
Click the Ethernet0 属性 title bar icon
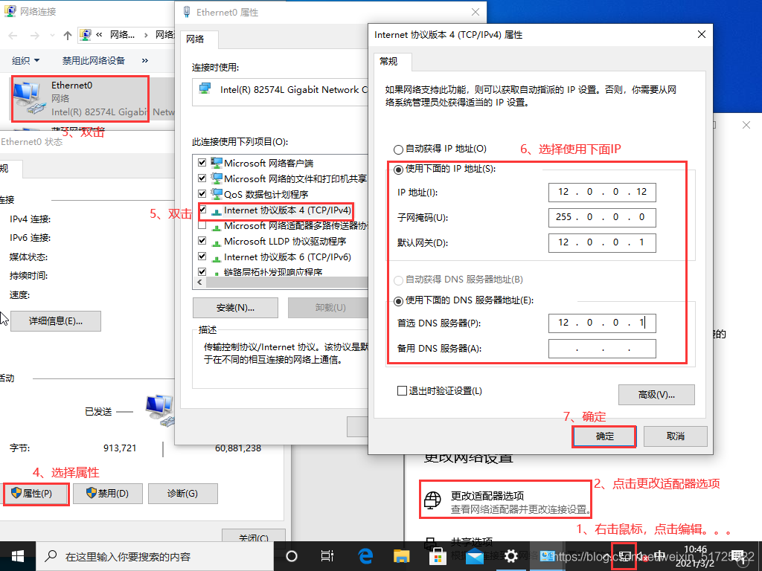tap(187, 12)
